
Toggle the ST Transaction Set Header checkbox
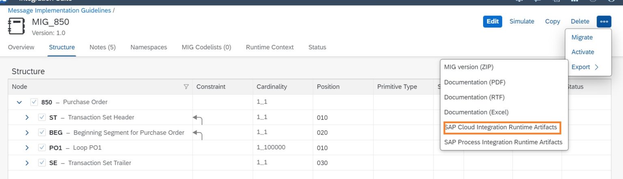[x=42, y=117]
